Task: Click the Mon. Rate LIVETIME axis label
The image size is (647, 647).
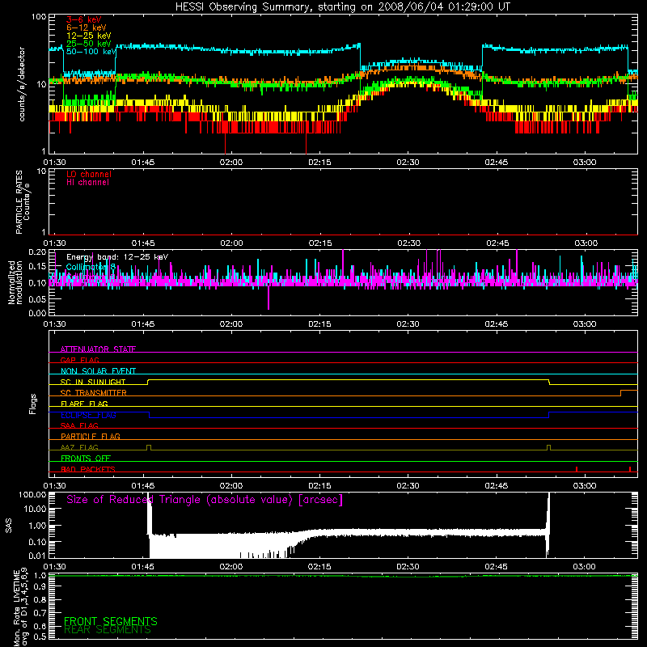Action: tap(21, 607)
